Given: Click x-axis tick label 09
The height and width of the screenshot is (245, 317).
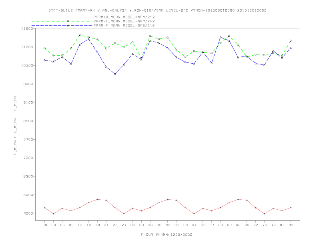Looking at the screenshot, I should (71, 225).
